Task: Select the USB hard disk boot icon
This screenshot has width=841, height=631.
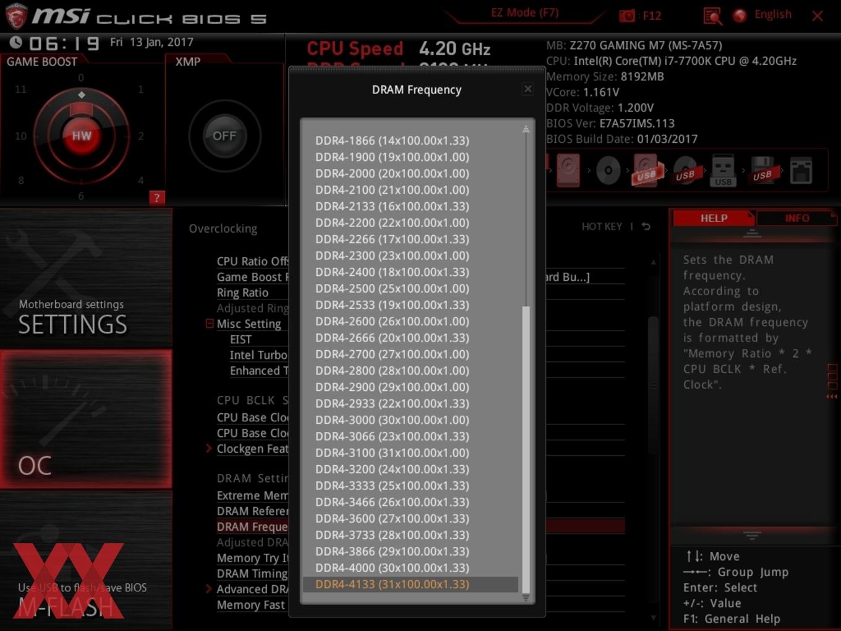Action: [x=646, y=170]
